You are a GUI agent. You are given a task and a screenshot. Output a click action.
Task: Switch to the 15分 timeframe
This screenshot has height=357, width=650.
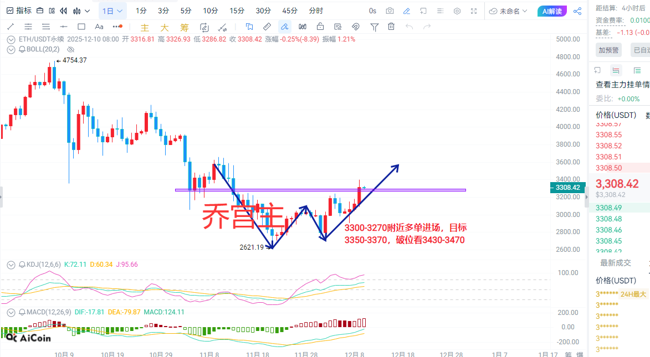pos(237,11)
